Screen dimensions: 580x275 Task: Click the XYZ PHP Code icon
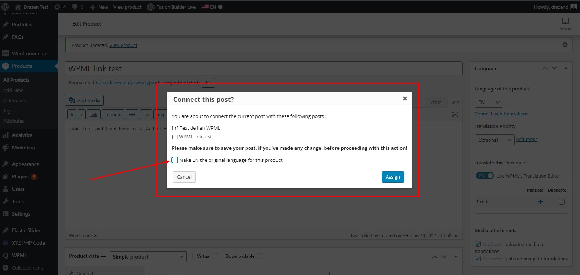[x=6, y=243]
